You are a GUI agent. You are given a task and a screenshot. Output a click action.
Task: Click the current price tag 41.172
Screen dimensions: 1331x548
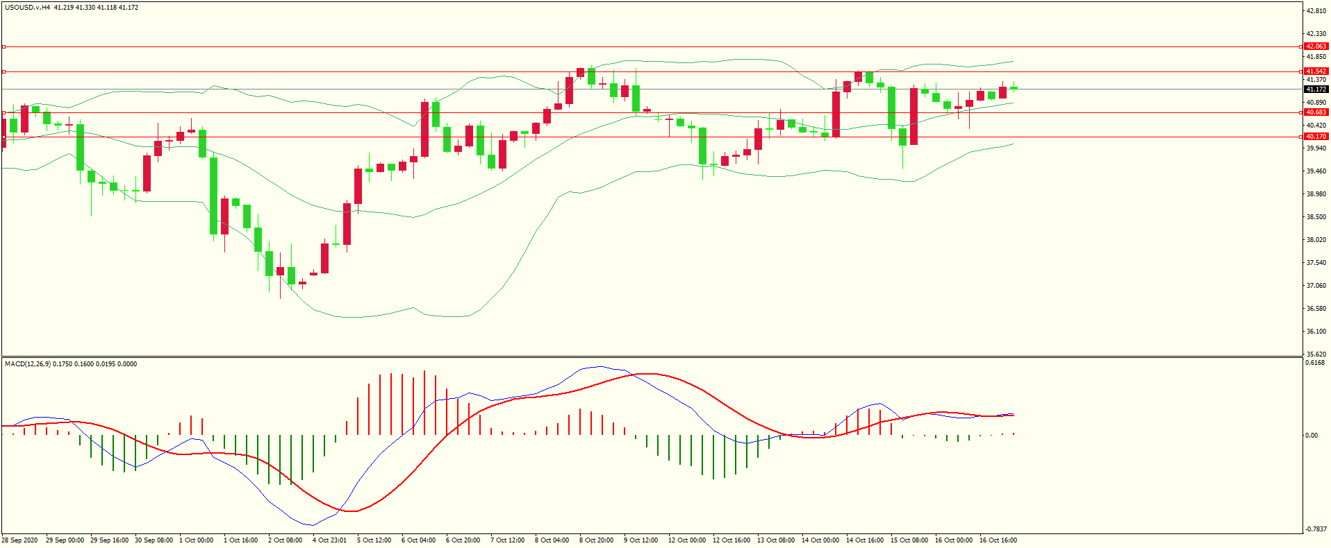pos(1316,89)
